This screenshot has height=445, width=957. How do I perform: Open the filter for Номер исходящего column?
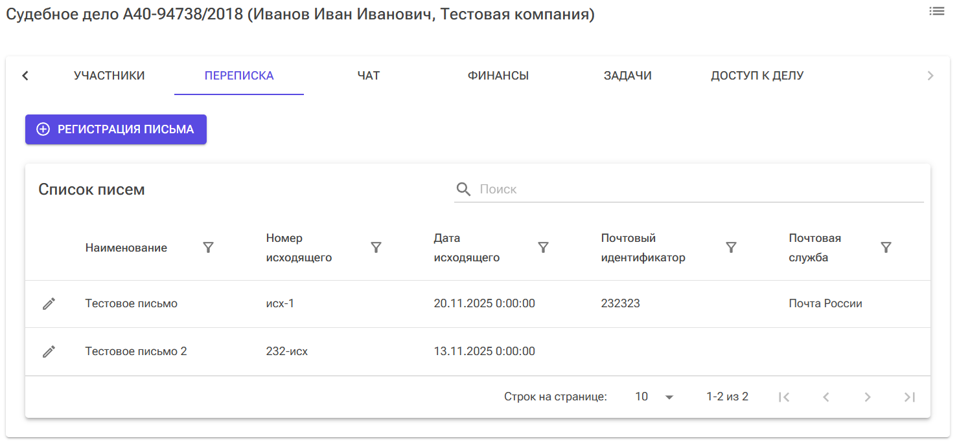(376, 247)
